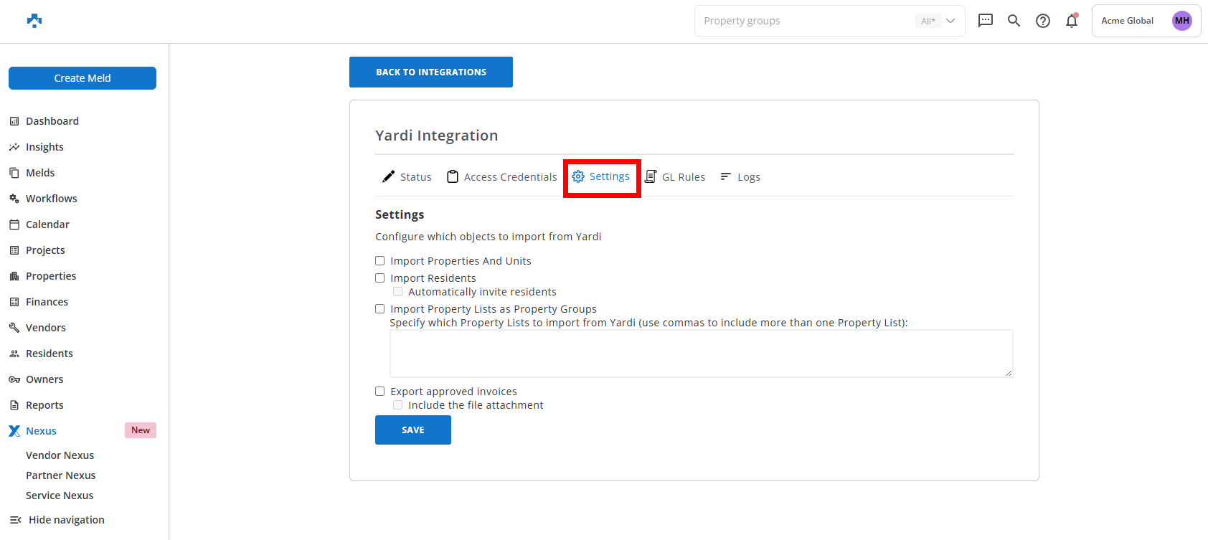Open Vendors from the sidebar

pos(45,328)
